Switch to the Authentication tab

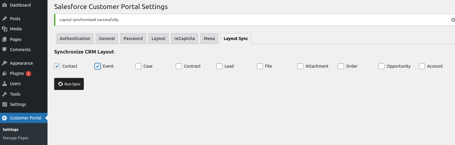[75, 39]
